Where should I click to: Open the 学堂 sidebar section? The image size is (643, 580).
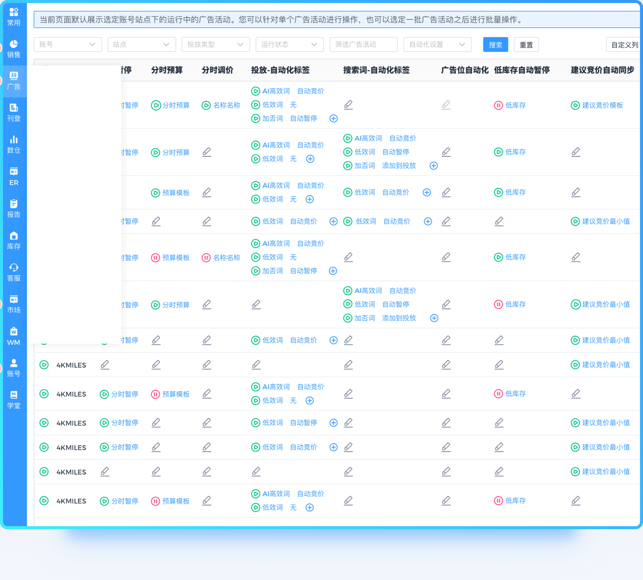tap(14, 400)
